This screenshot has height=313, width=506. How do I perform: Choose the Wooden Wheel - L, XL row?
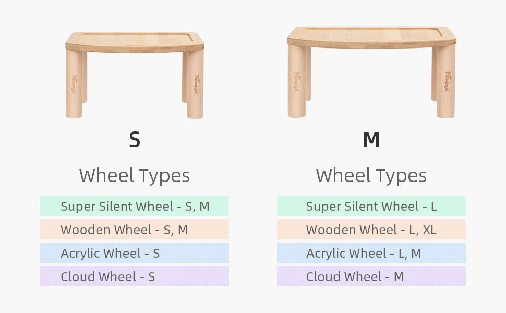(x=371, y=230)
